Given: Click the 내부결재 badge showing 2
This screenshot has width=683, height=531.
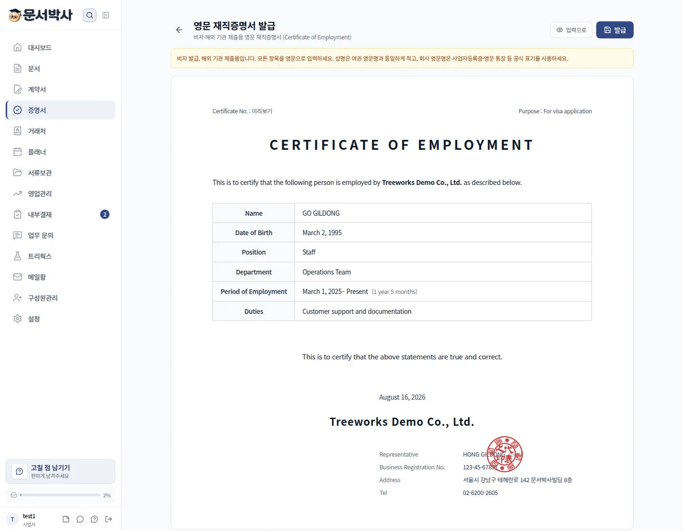Looking at the screenshot, I should (x=105, y=214).
